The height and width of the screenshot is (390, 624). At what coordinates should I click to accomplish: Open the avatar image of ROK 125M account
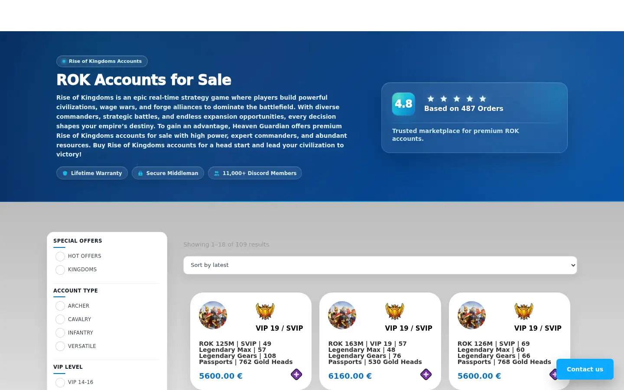[x=213, y=315]
